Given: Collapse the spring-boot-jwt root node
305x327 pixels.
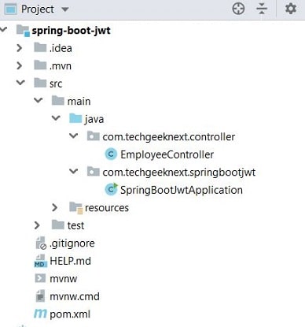Looking at the screenshot, I should pyautogui.click(x=4, y=29).
